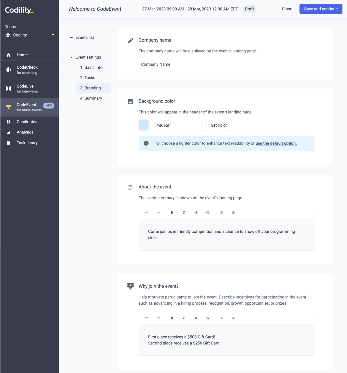Click the trophy icon beside Why join
This screenshot has height=373, width=347.
click(x=130, y=286)
